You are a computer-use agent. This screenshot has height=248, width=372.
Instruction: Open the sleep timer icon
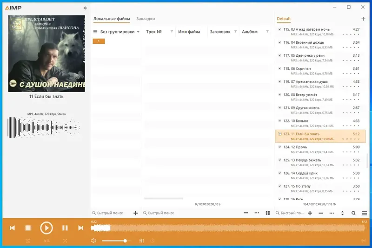coord(153,241)
